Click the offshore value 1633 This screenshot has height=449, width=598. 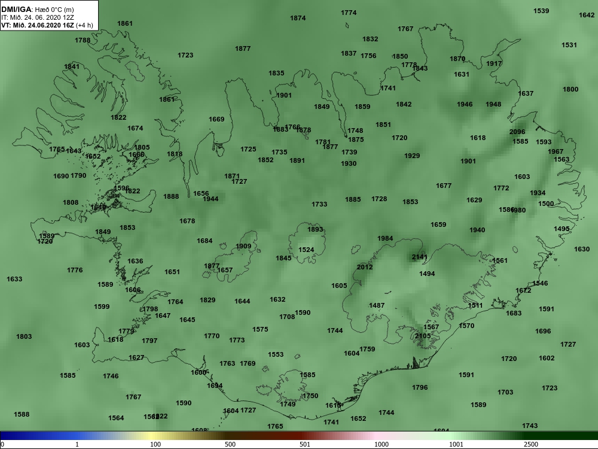[x=14, y=279]
